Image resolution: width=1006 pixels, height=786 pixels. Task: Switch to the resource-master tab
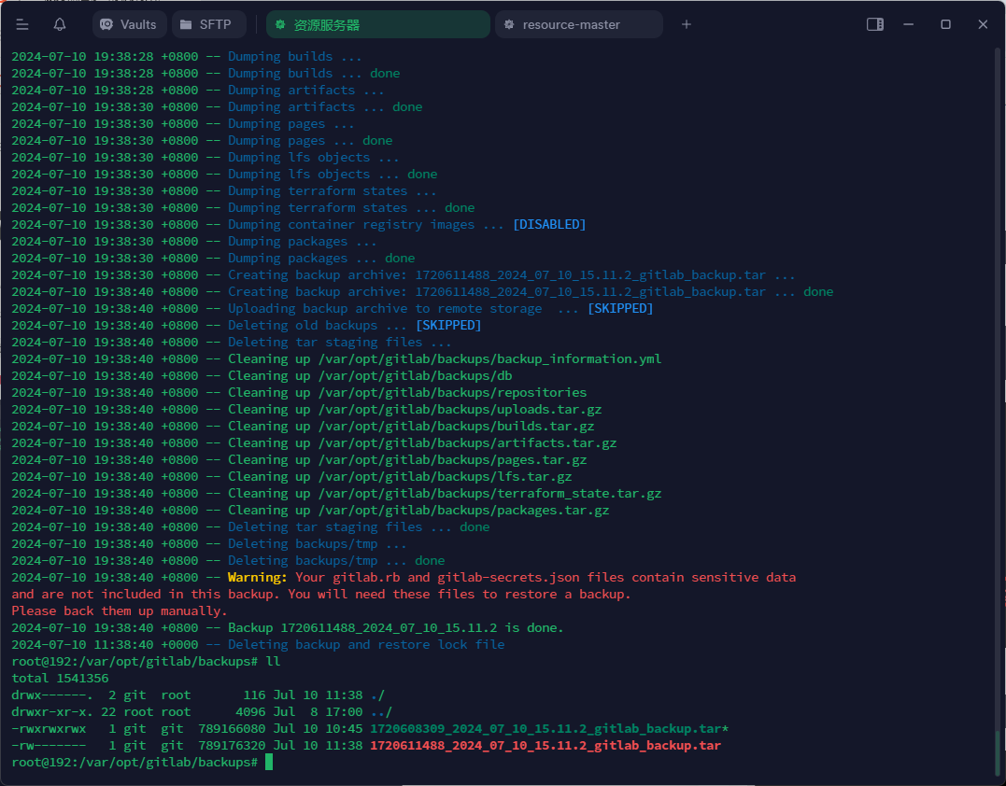(579, 24)
